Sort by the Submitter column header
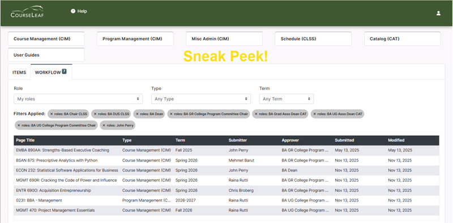Viewport: 453px width, 223px height. click(238, 140)
